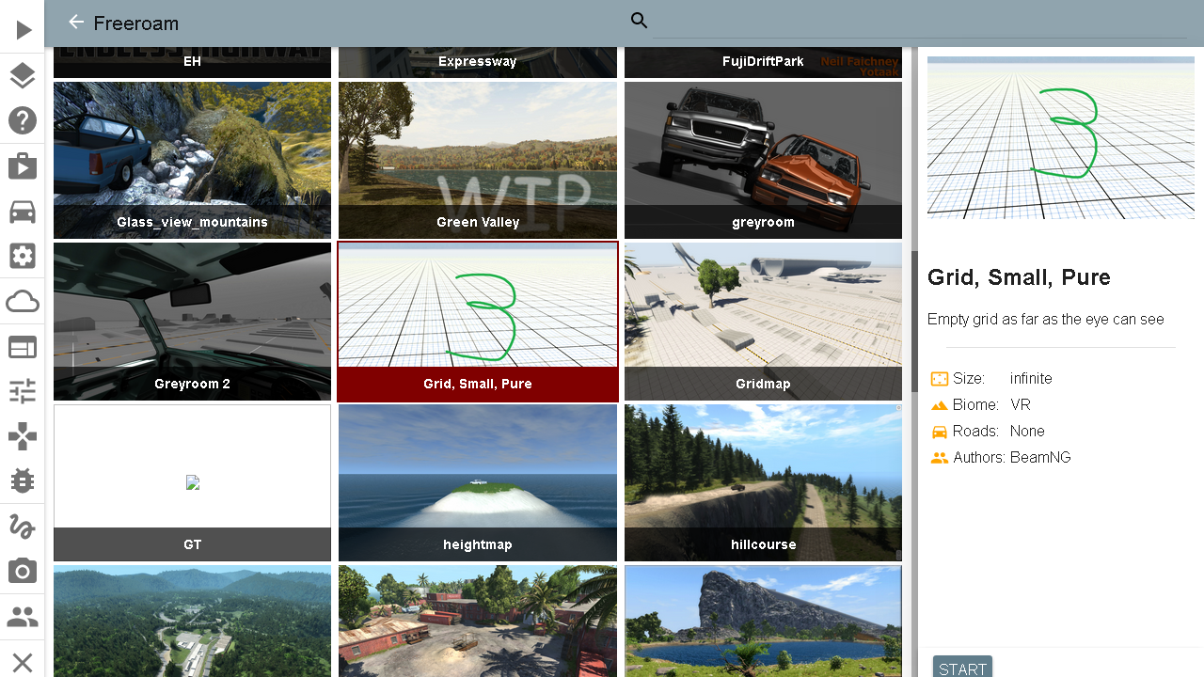Open the bug debug icon
The height and width of the screenshot is (677, 1204).
click(x=23, y=480)
